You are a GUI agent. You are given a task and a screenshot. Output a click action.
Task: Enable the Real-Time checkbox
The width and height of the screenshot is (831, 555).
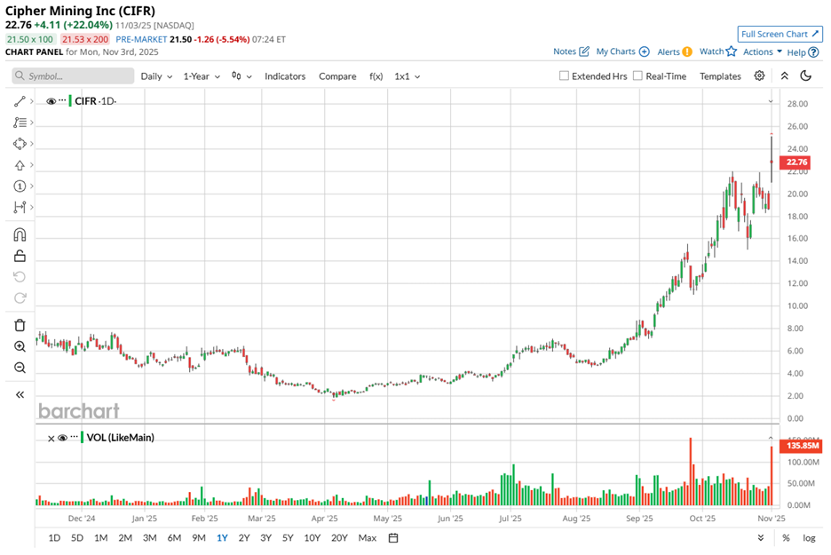point(637,75)
